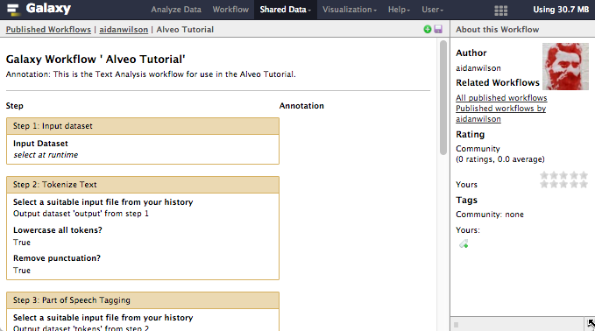
Task: Go to Published Workflows breadcrumb link
Action: (x=48, y=30)
